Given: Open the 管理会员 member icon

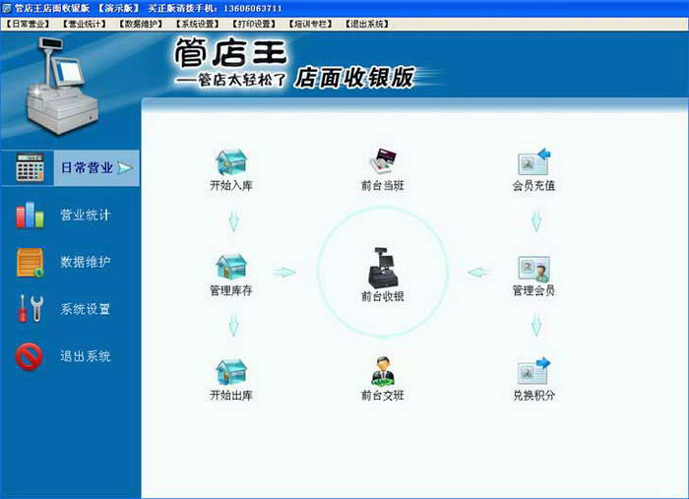Looking at the screenshot, I should point(533,269).
